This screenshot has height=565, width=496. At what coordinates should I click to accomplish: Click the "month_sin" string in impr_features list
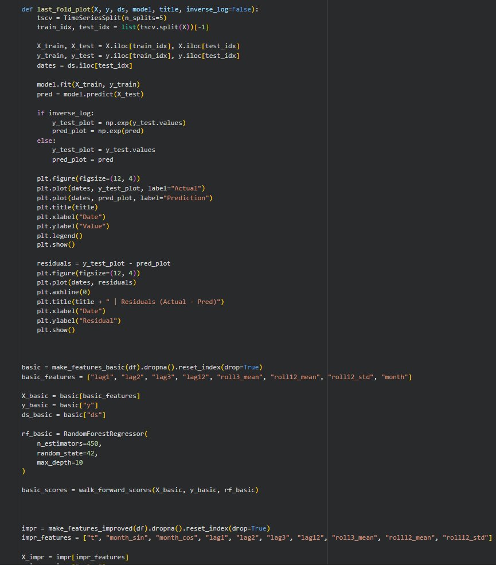(127, 537)
